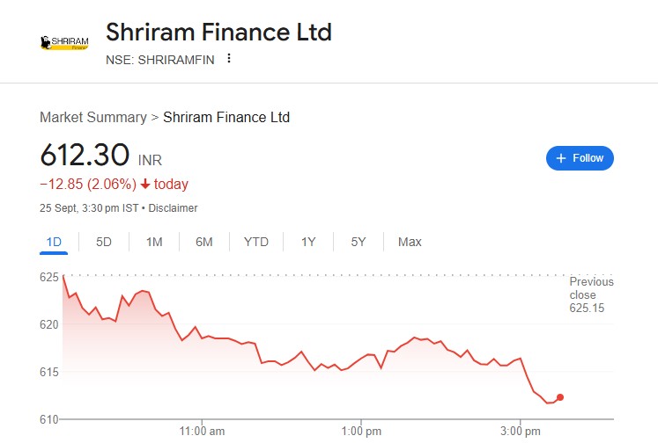Click the Shriram Finance Ltd heading
The height and width of the screenshot is (443, 658).
click(x=218, y=33)
